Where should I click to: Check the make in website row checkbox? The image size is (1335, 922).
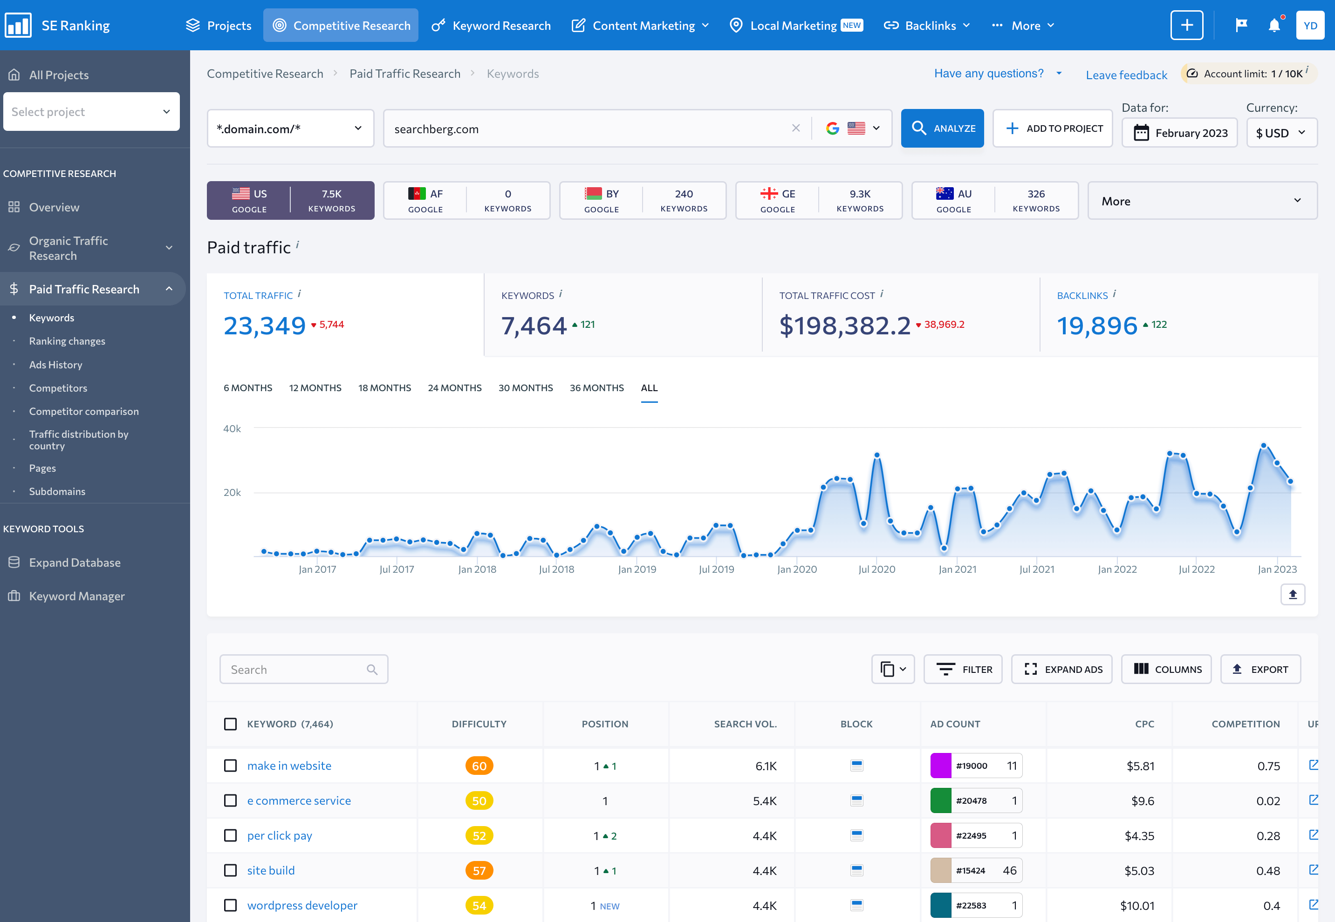(230, 765)
